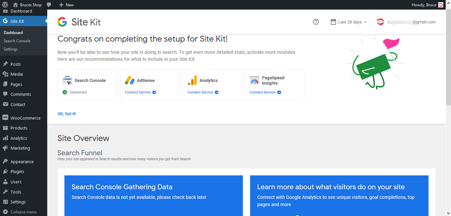This screenshot has height=216, width=451.
Task: Click the Site Kit title text in header
Action: tap(86, 22)
